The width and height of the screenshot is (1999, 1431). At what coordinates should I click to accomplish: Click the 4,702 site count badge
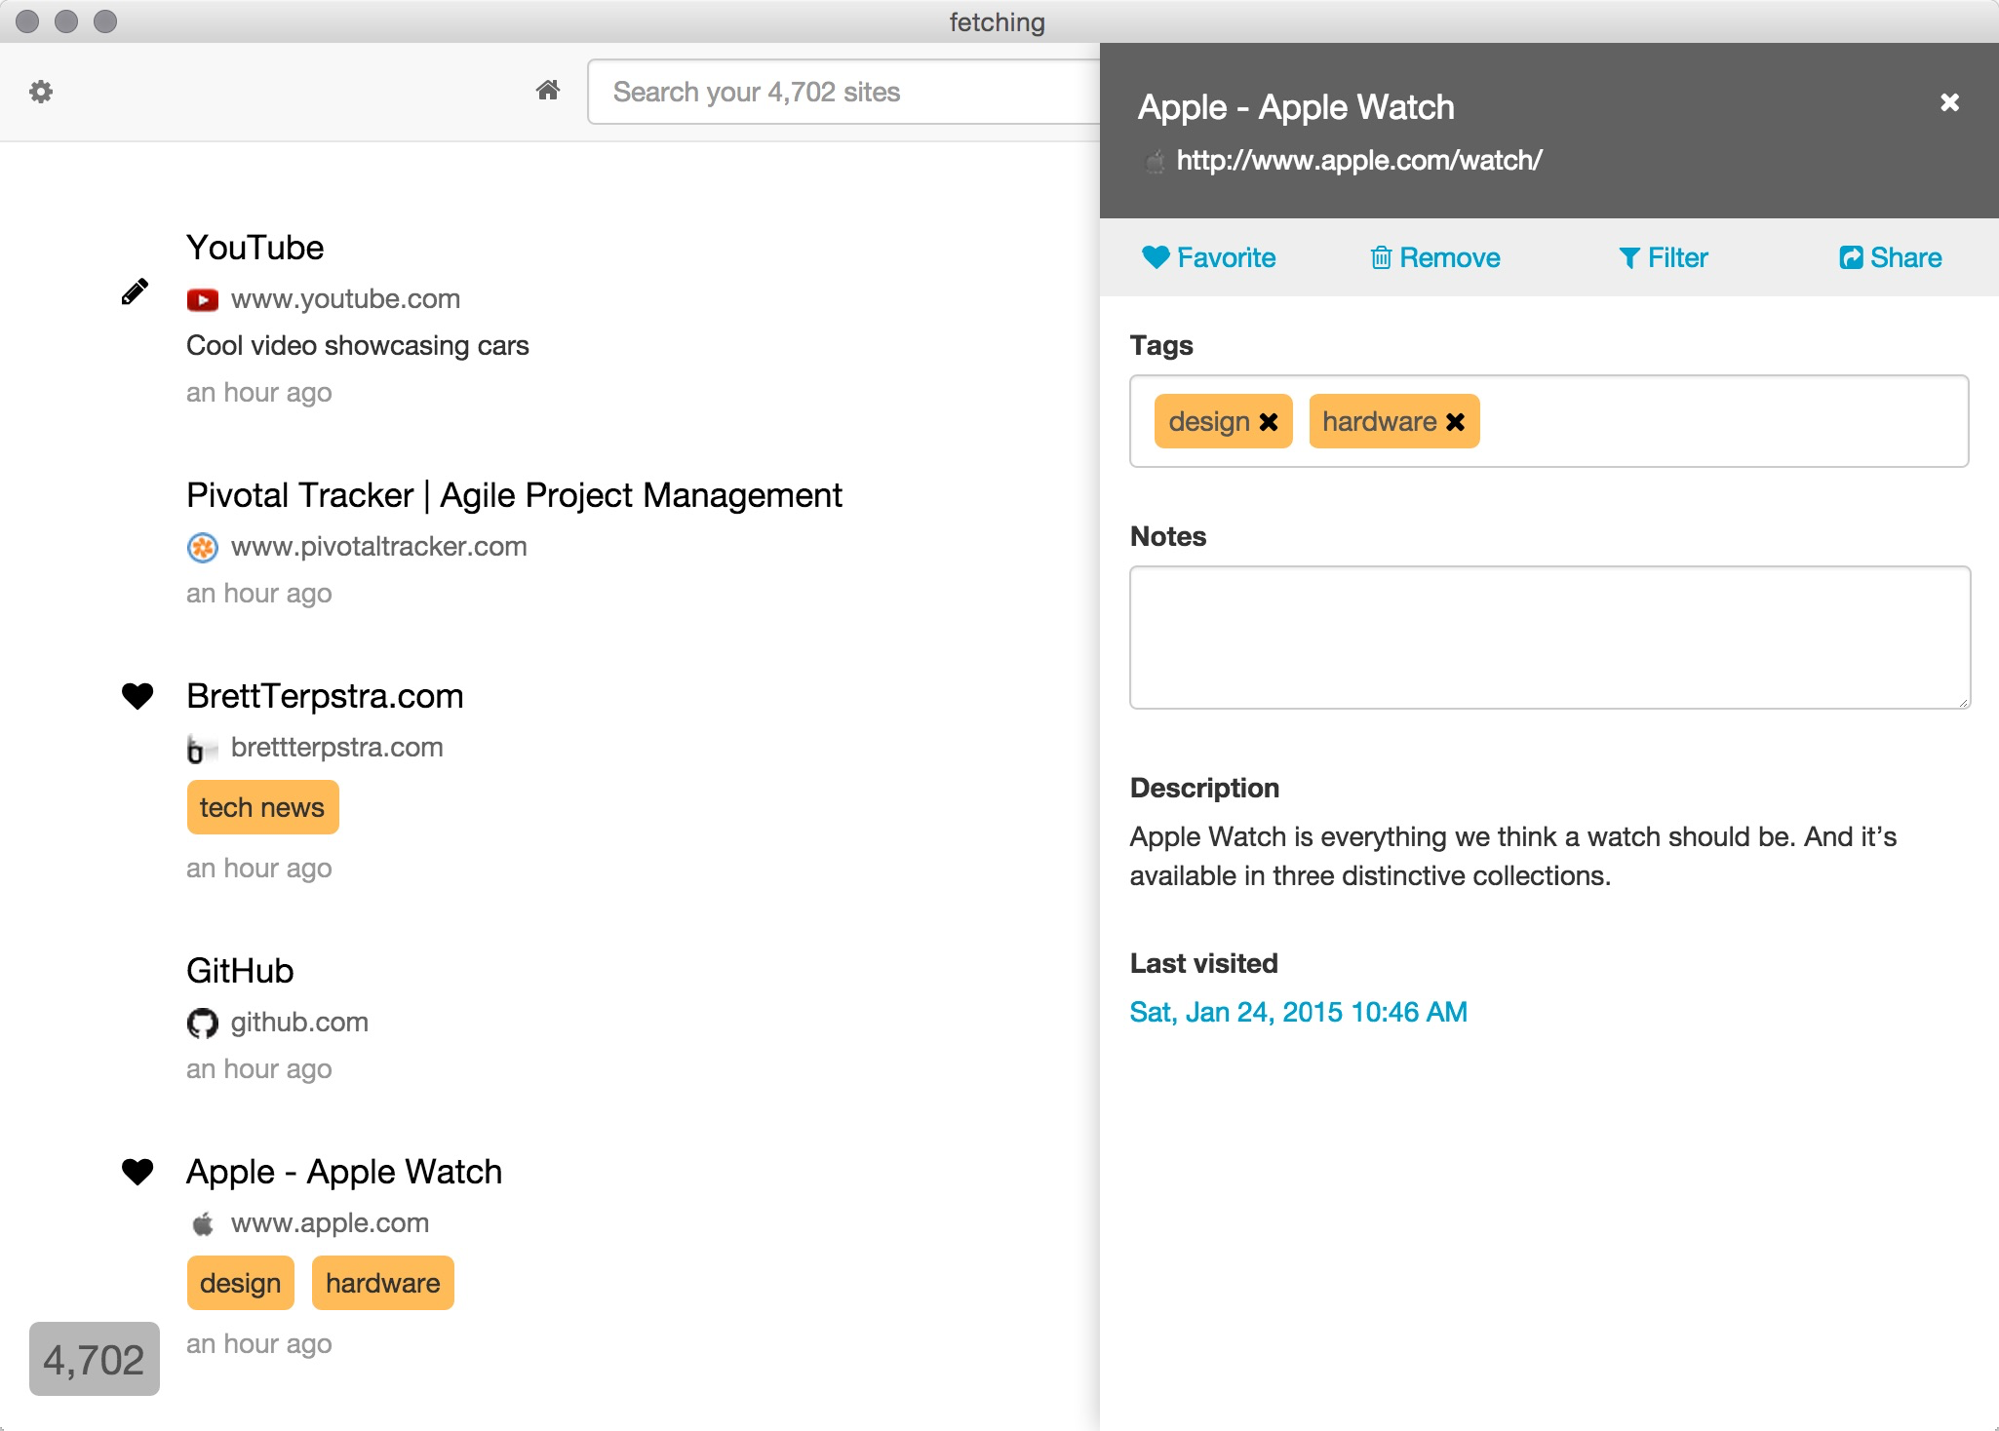(x=94, y=1359)
